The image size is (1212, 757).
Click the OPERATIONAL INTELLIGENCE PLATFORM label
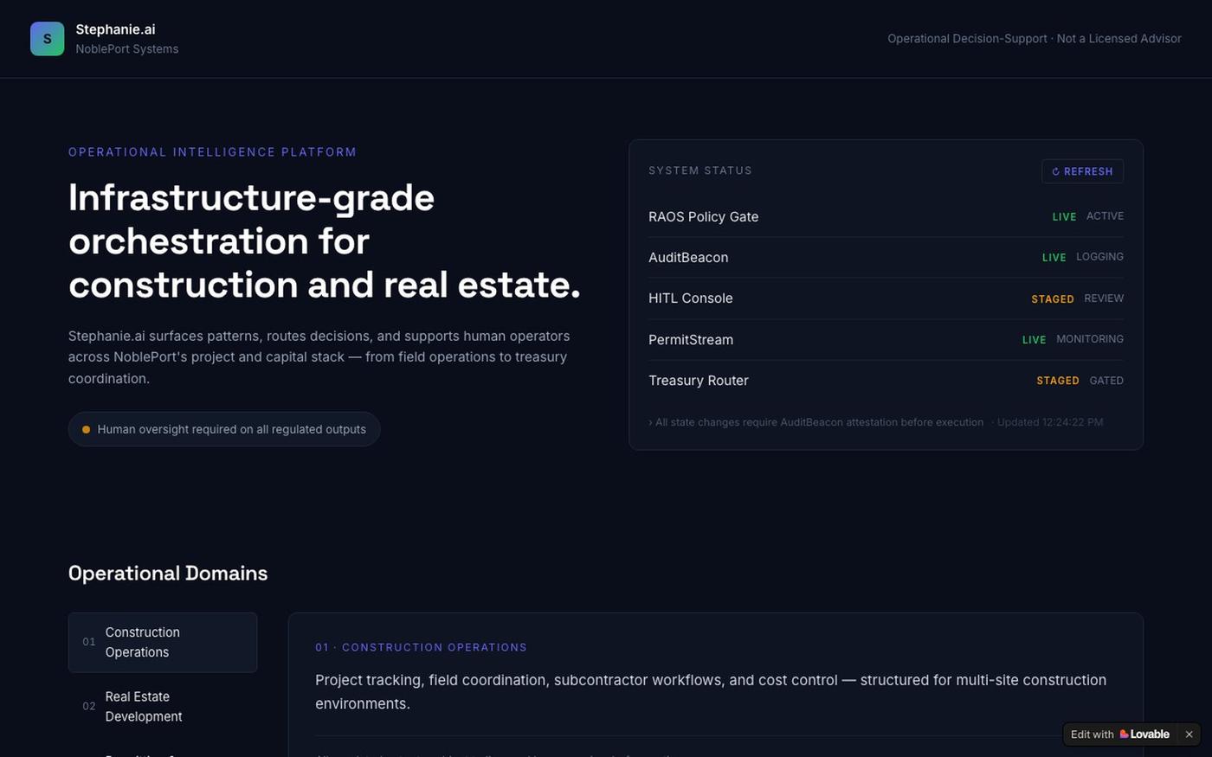click(x=212, y=152)
